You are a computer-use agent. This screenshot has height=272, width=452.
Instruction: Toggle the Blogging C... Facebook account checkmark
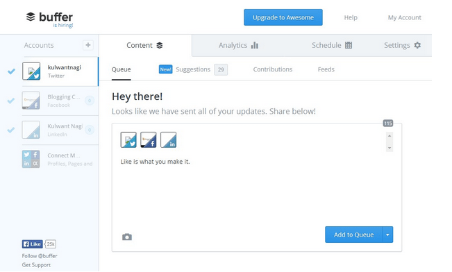[x=11, y=101]
